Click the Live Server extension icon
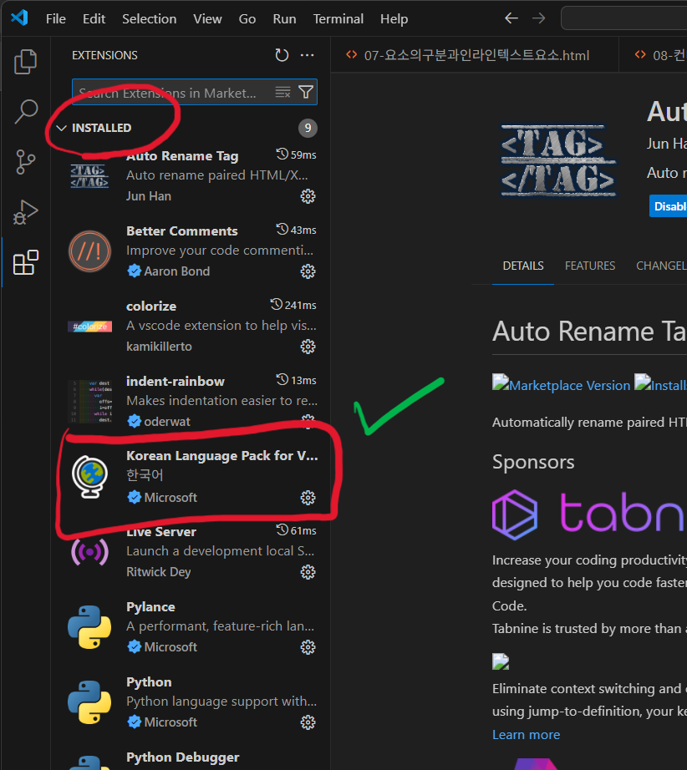 pyautogui.click(x=89, y=552)
